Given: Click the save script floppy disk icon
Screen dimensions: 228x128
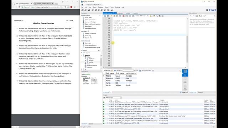Looking at the screenshot, I should point(108,16).
